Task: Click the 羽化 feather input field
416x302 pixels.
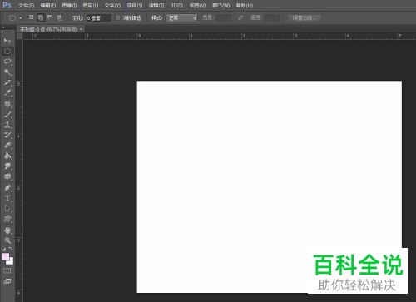Action: pos(98,18)
